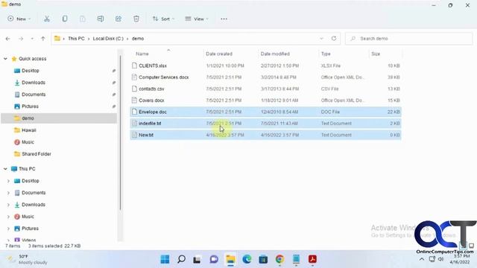
Task: Launch Google Chrome from taskbar
Action: coord(279,259)
